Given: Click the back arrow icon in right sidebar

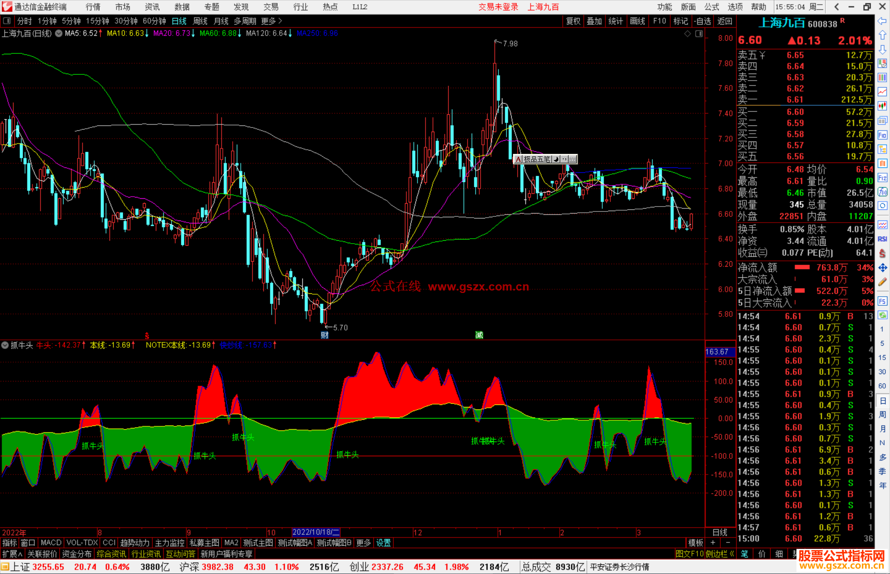Looking at the screenshot, I should tap(882, 21).
